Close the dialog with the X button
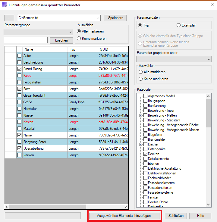Image resolution: width=217 pixels, height=222 pixels. (212, 5)
